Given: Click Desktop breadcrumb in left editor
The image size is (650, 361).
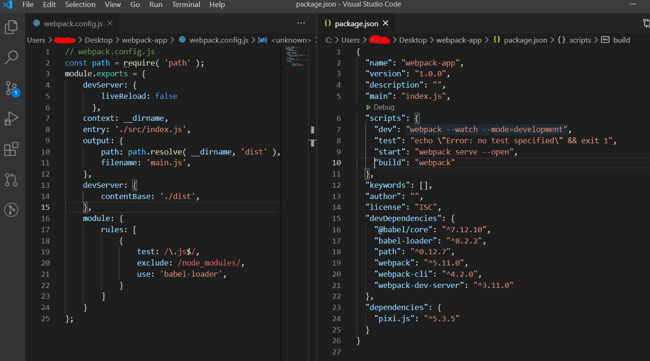Looking at the screenshot, I should click(x=99, y=40).
